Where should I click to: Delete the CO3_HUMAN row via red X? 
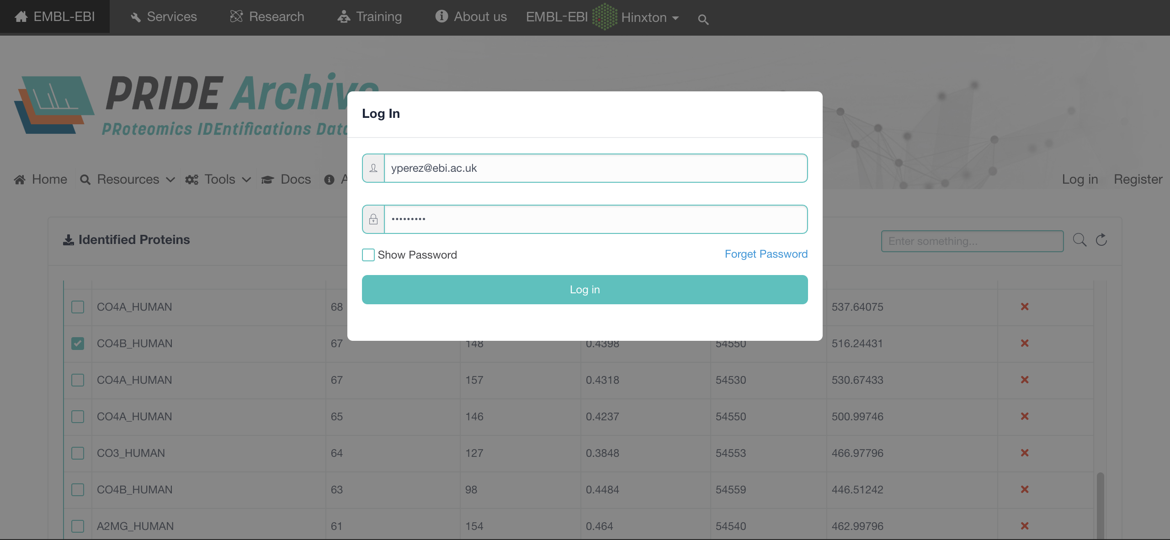pos(1025,453)
